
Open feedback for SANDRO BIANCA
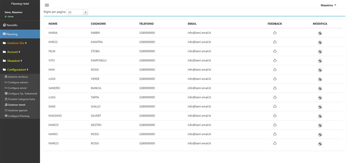275,88
